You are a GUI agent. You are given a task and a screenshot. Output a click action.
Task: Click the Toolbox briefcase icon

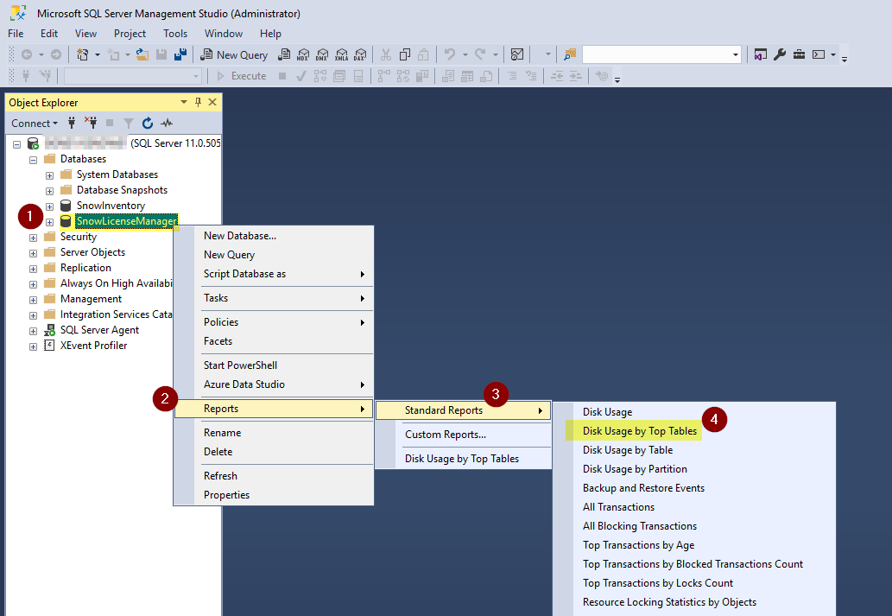point(800,54)
